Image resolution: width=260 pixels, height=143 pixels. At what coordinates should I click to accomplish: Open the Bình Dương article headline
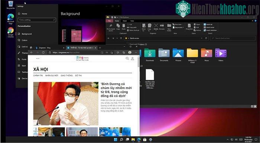point(116,90)
